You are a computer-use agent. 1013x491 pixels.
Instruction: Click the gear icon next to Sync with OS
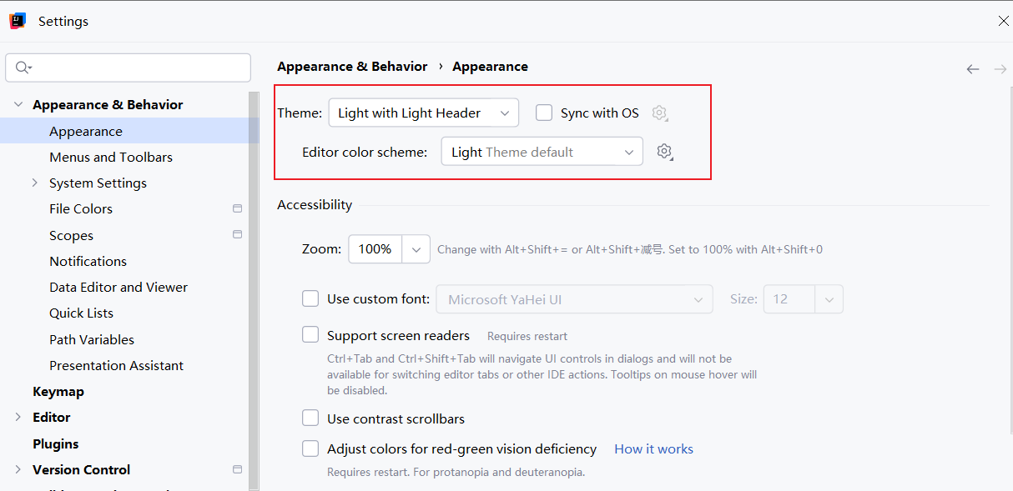659,113
